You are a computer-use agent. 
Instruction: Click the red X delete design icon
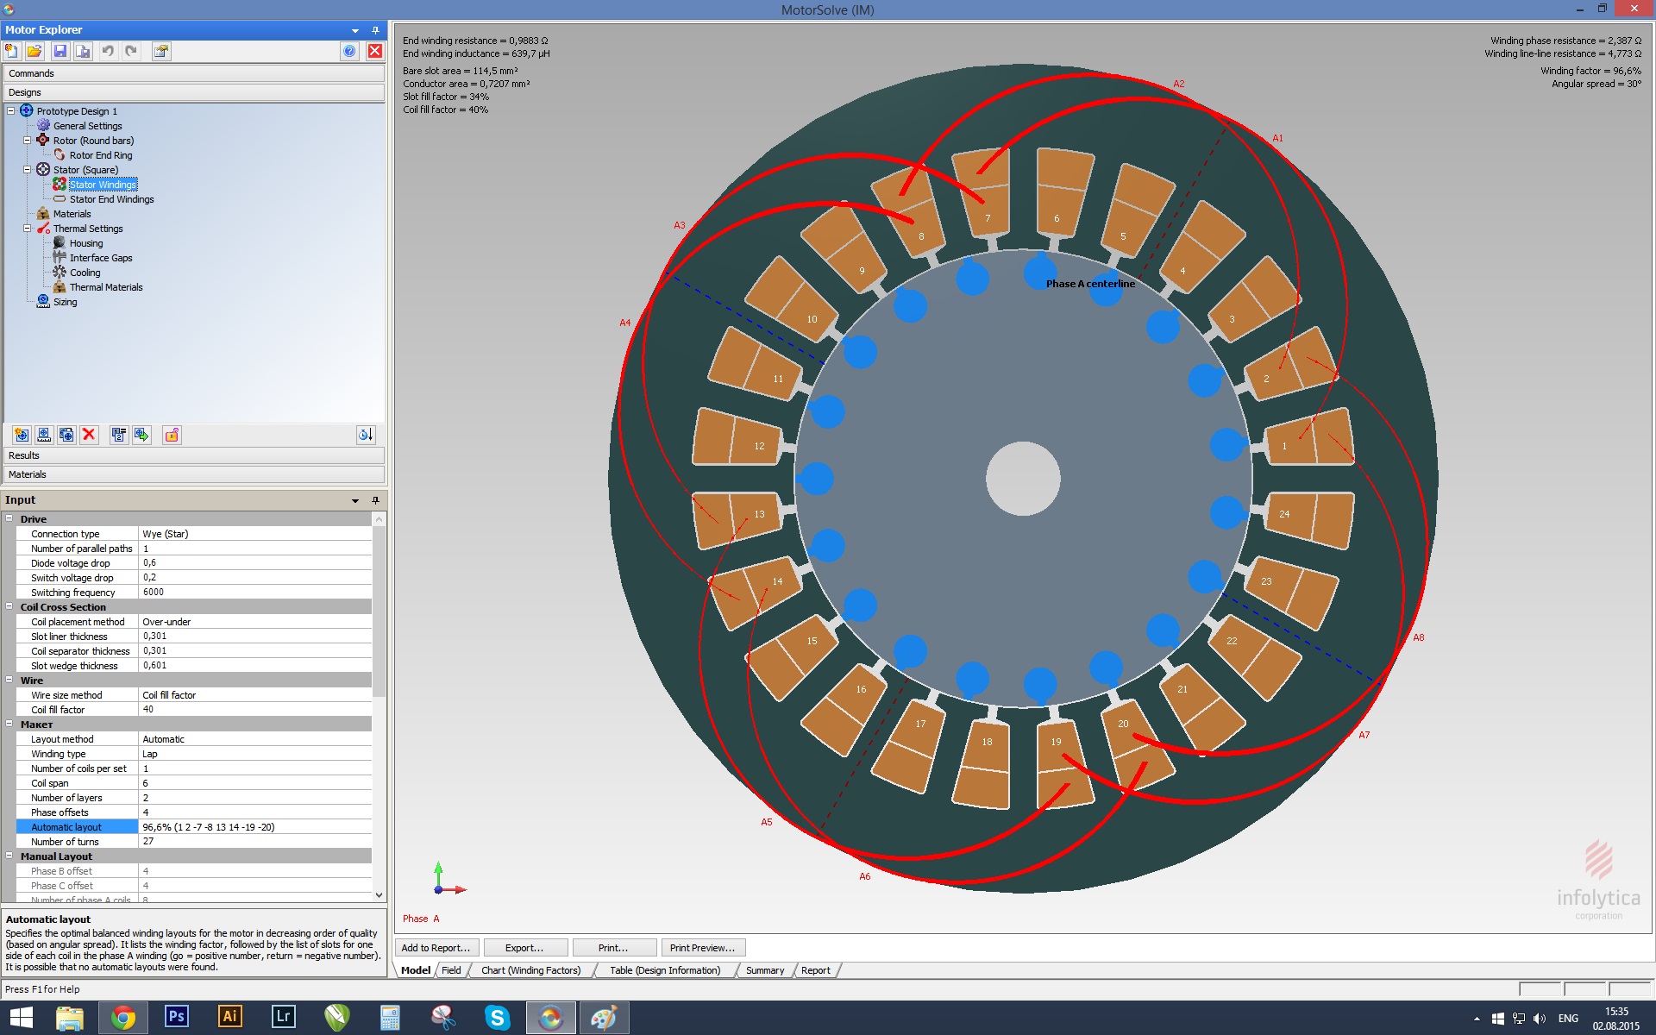pos(89,435)
